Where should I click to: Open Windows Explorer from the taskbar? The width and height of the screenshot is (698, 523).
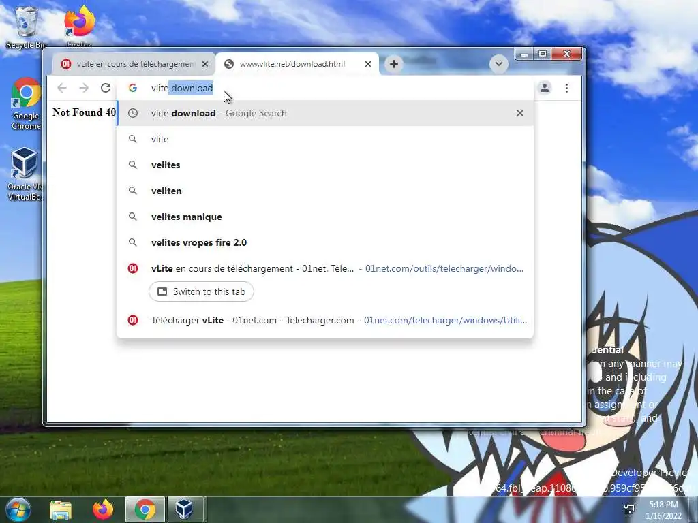tap(61, 509)
